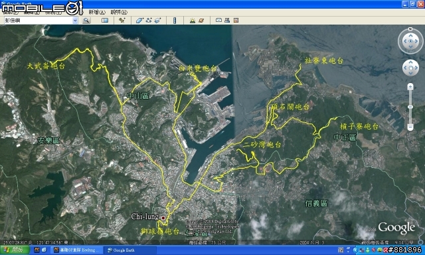Click move-right arrow on the pan joystick
Viewport: 425px width, 255px height.
click(x=416, y=68)
